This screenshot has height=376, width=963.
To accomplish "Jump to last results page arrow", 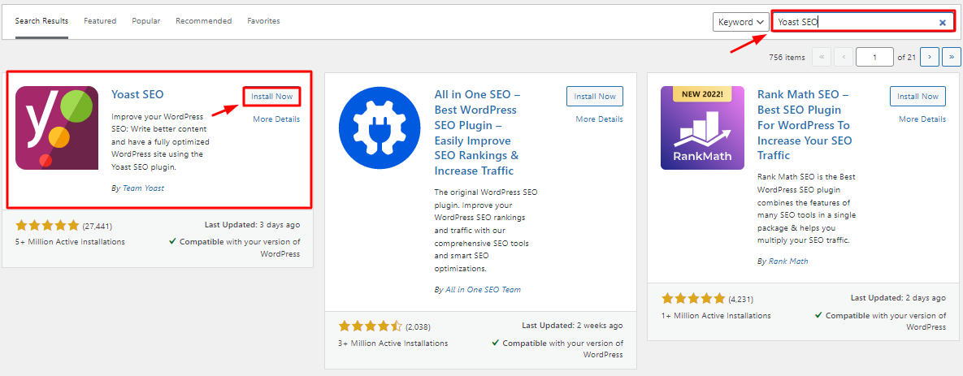I will point(952,57).
